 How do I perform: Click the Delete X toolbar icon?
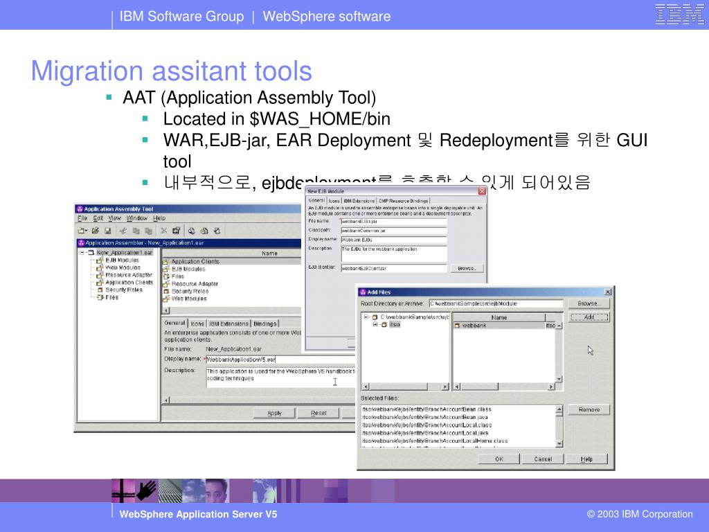click(163, 231)
